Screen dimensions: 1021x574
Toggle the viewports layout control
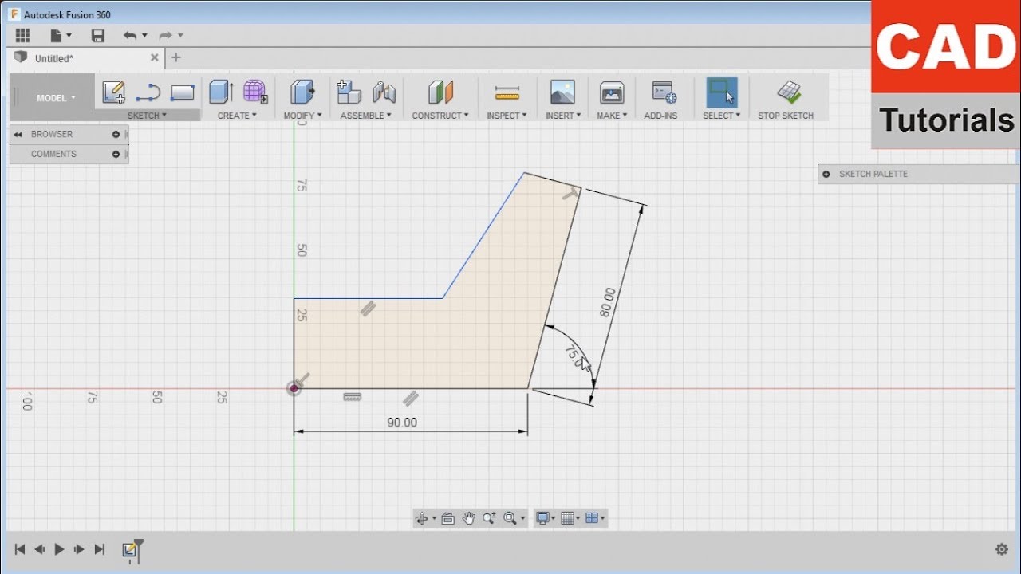593,517
